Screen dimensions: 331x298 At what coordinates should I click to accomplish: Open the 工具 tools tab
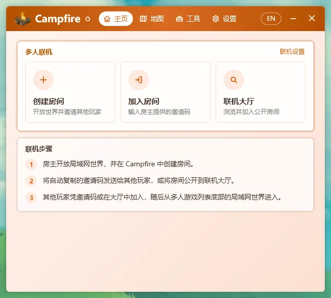point(188,19)
